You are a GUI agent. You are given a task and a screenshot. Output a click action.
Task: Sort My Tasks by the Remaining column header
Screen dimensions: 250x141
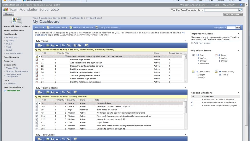click(175, 53)
